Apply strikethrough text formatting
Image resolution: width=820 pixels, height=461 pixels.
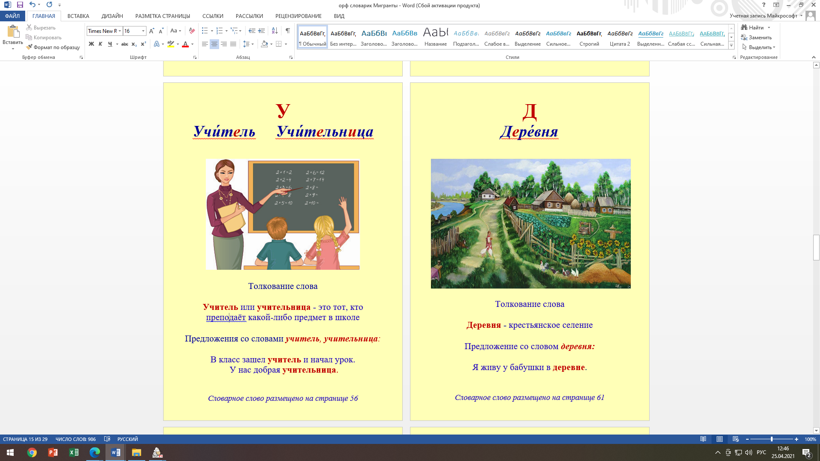(x=125, y=44)
